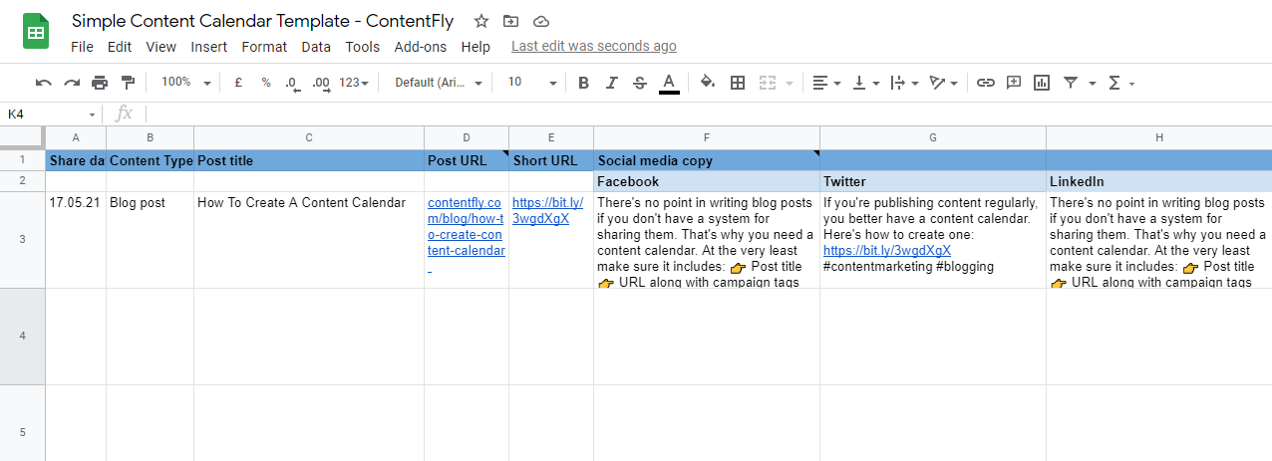Expand the merge cells dropdown arrow

(790, 83)
